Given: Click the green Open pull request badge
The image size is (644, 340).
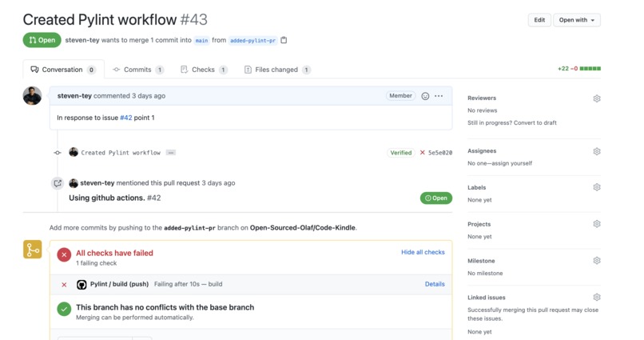Looking at the screenshot, I should click(x=42, y=40).
